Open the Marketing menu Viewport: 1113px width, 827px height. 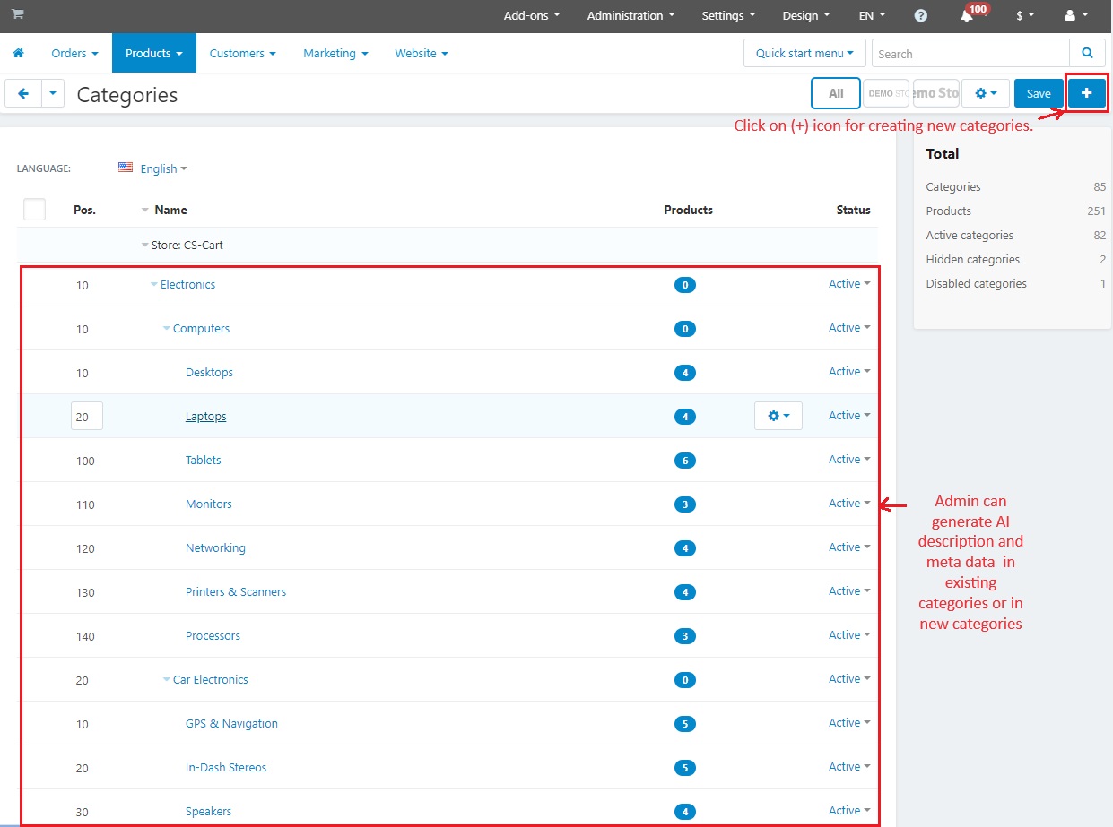click(335, 54)
